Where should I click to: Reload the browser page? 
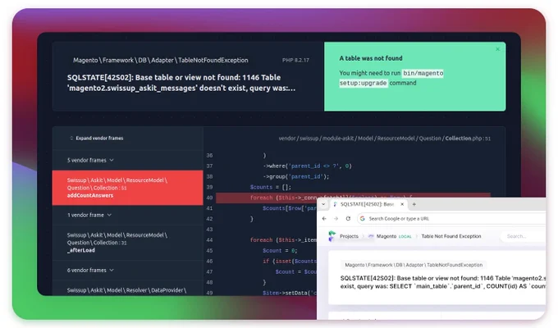pos(348,218)
